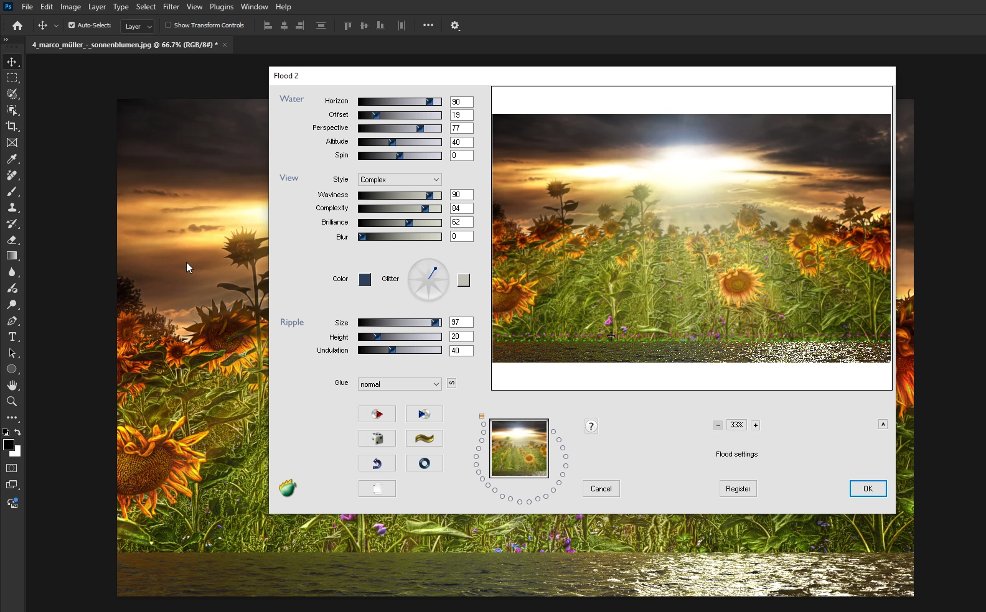Select the Hand tool

(x=12, y=386)
